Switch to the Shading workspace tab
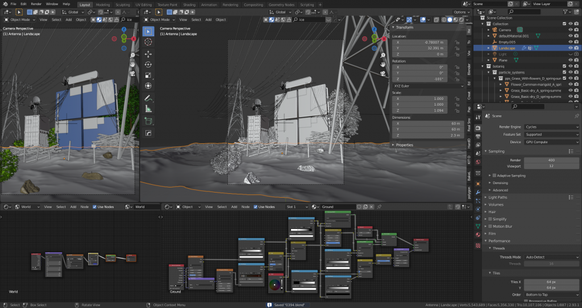This screenshot has width=582, height=308. coord(189,5)
